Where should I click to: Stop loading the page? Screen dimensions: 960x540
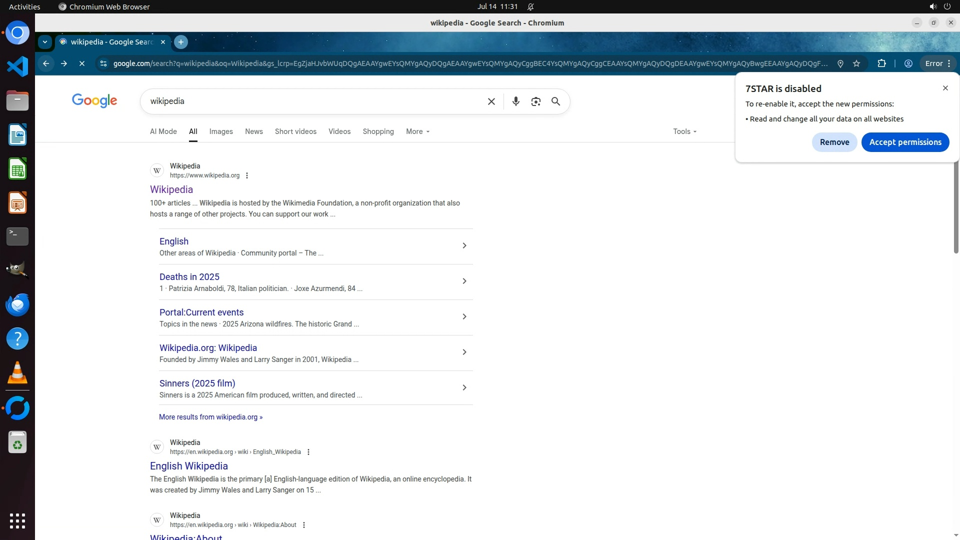82,63
